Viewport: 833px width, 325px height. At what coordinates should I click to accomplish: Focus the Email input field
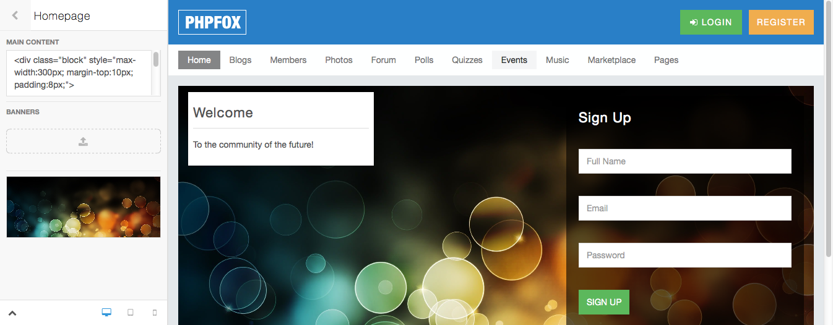(x=685, y=208)
